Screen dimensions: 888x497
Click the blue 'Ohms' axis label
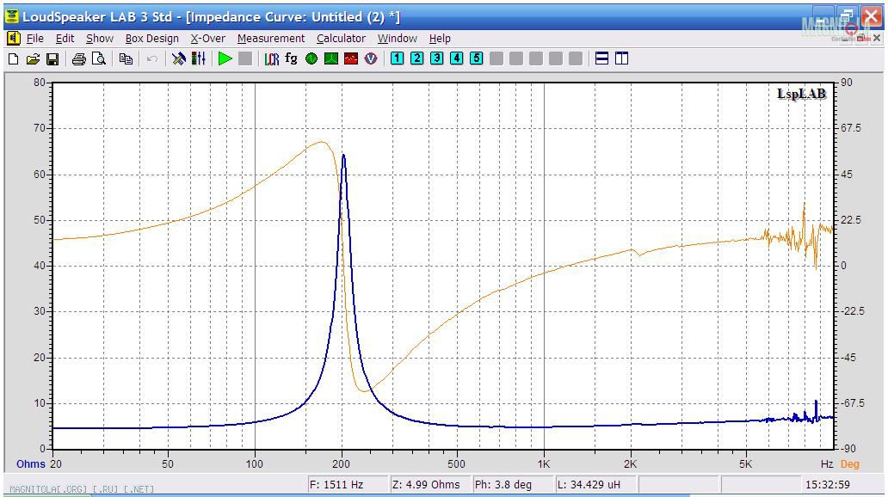(x=31, y=464)
